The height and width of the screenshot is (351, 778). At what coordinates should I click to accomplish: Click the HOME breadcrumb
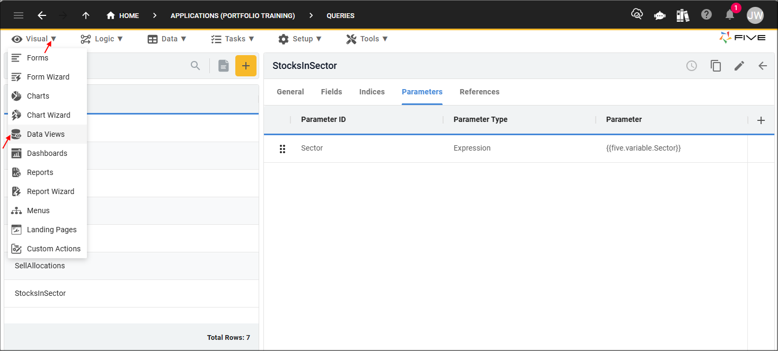tap(123, 15)
